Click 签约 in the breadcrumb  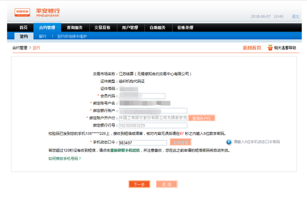[36, 48]
